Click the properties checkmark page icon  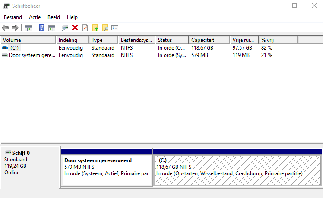click(85, 28)
